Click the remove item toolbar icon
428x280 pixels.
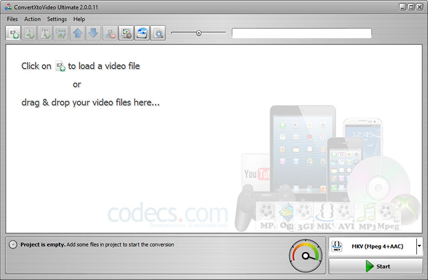pos(110,33)
